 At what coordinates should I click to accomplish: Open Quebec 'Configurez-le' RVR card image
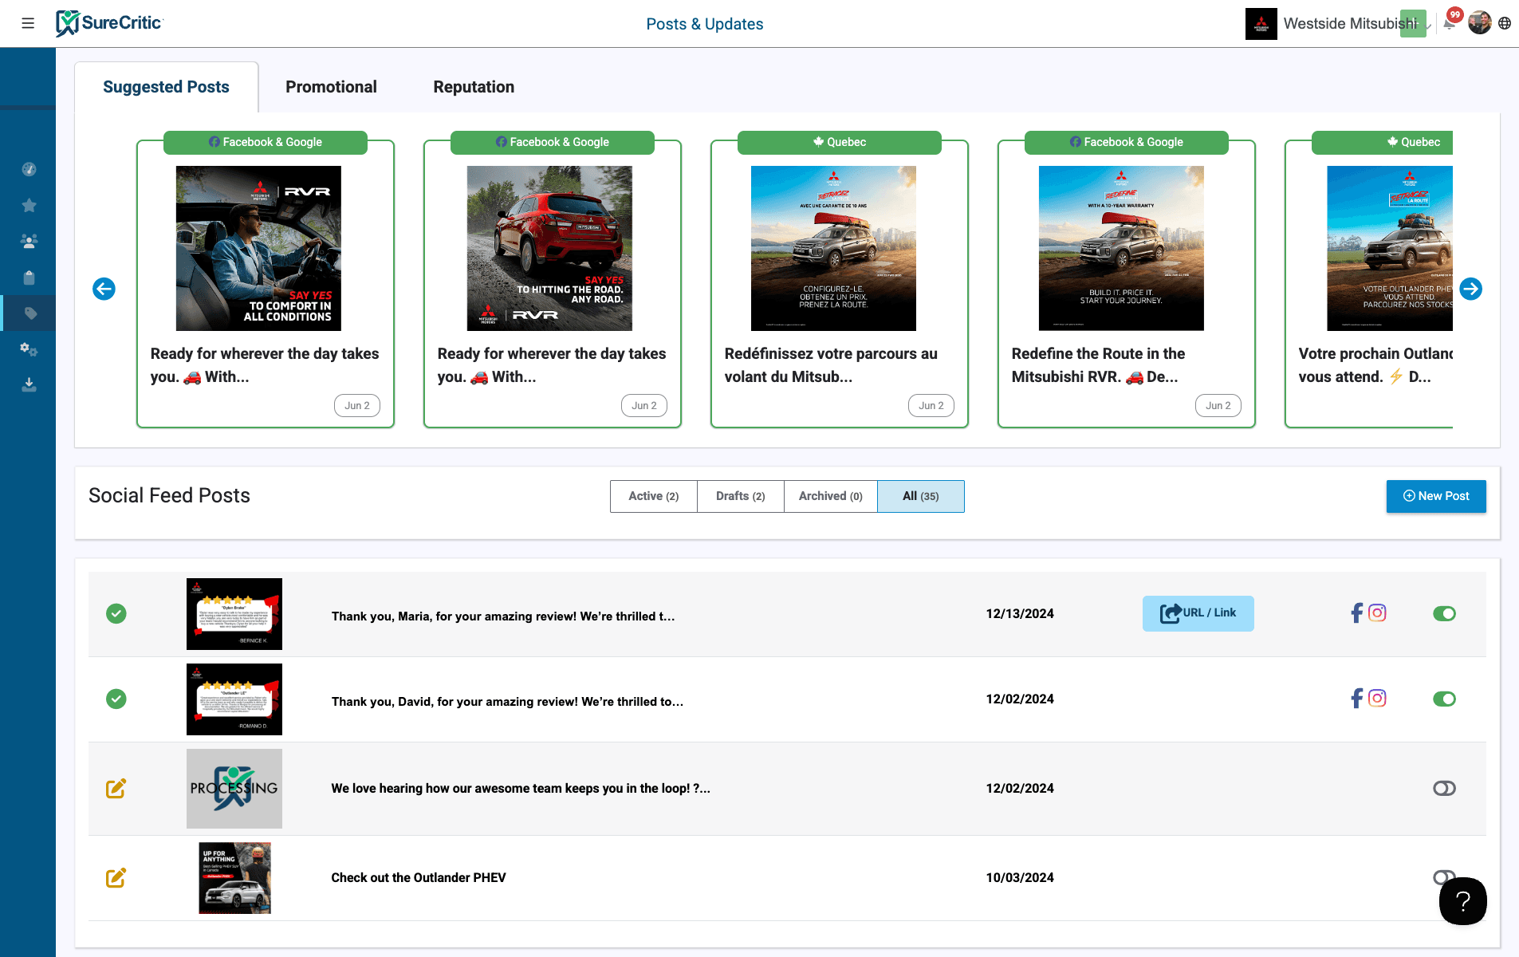tap(833, 248)
